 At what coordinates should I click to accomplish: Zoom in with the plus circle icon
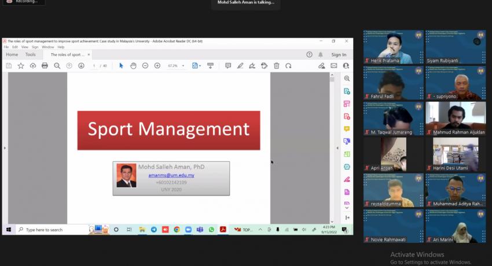pos(157,65)
